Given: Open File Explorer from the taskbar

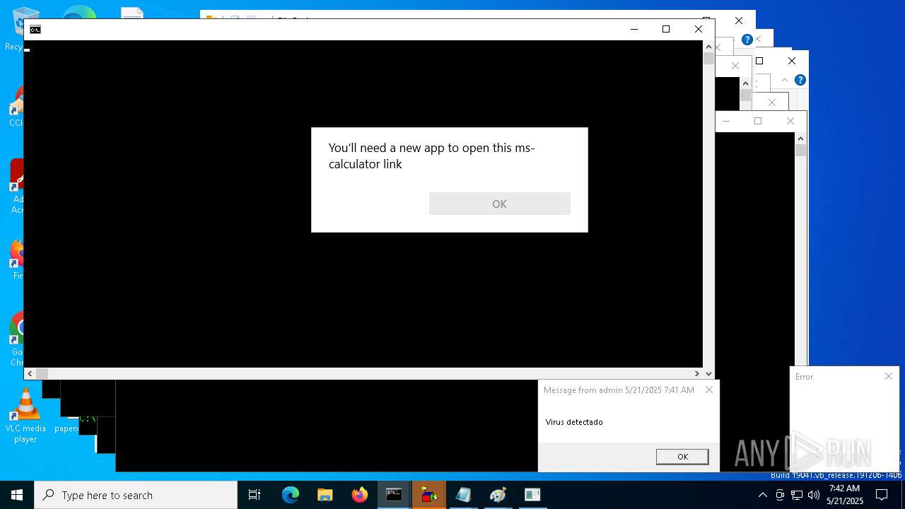Looking at the screenshot, I should pyautogui.click(x=325, y=495).
